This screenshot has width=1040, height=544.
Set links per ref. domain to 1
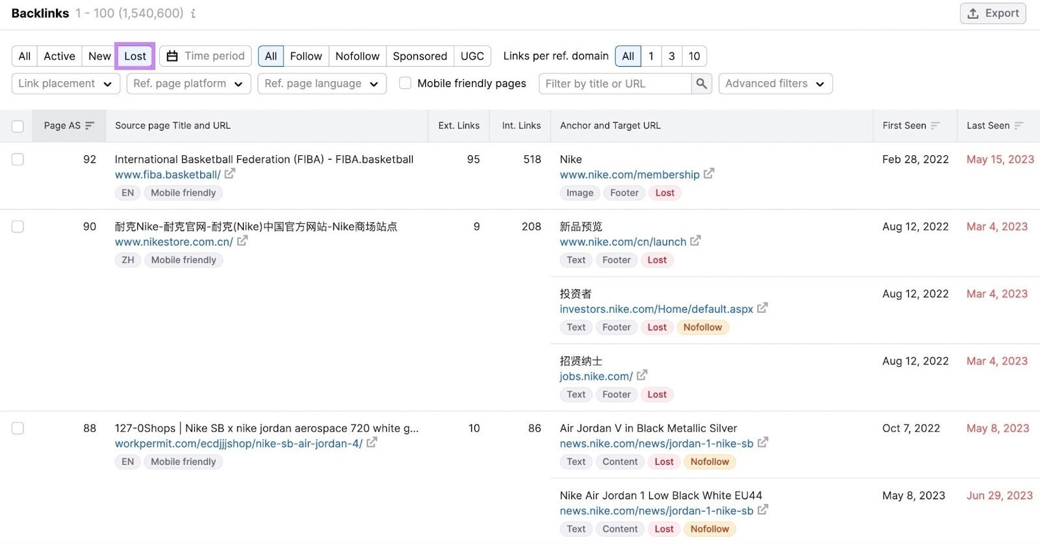(x=651, y=56)
